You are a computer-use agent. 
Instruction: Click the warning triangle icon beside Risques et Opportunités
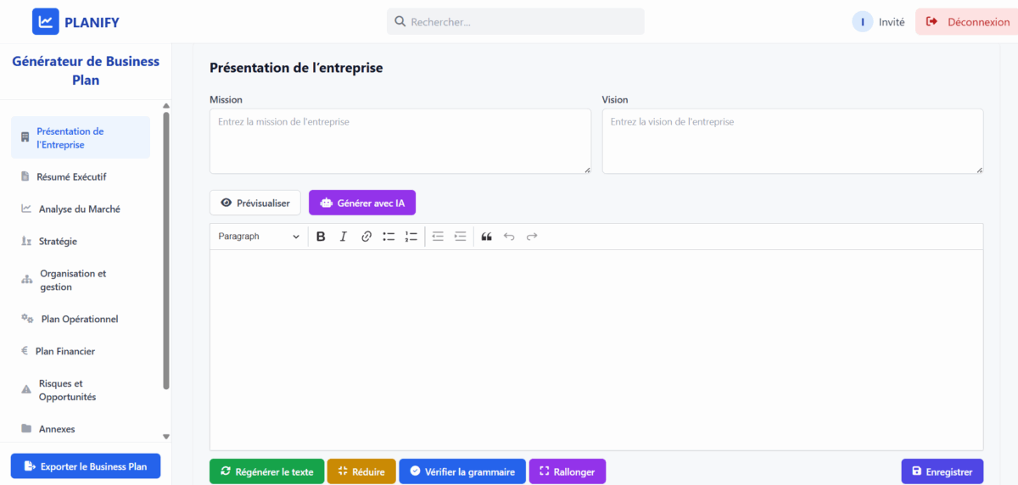pyautogui.click(x=25, y=390)
